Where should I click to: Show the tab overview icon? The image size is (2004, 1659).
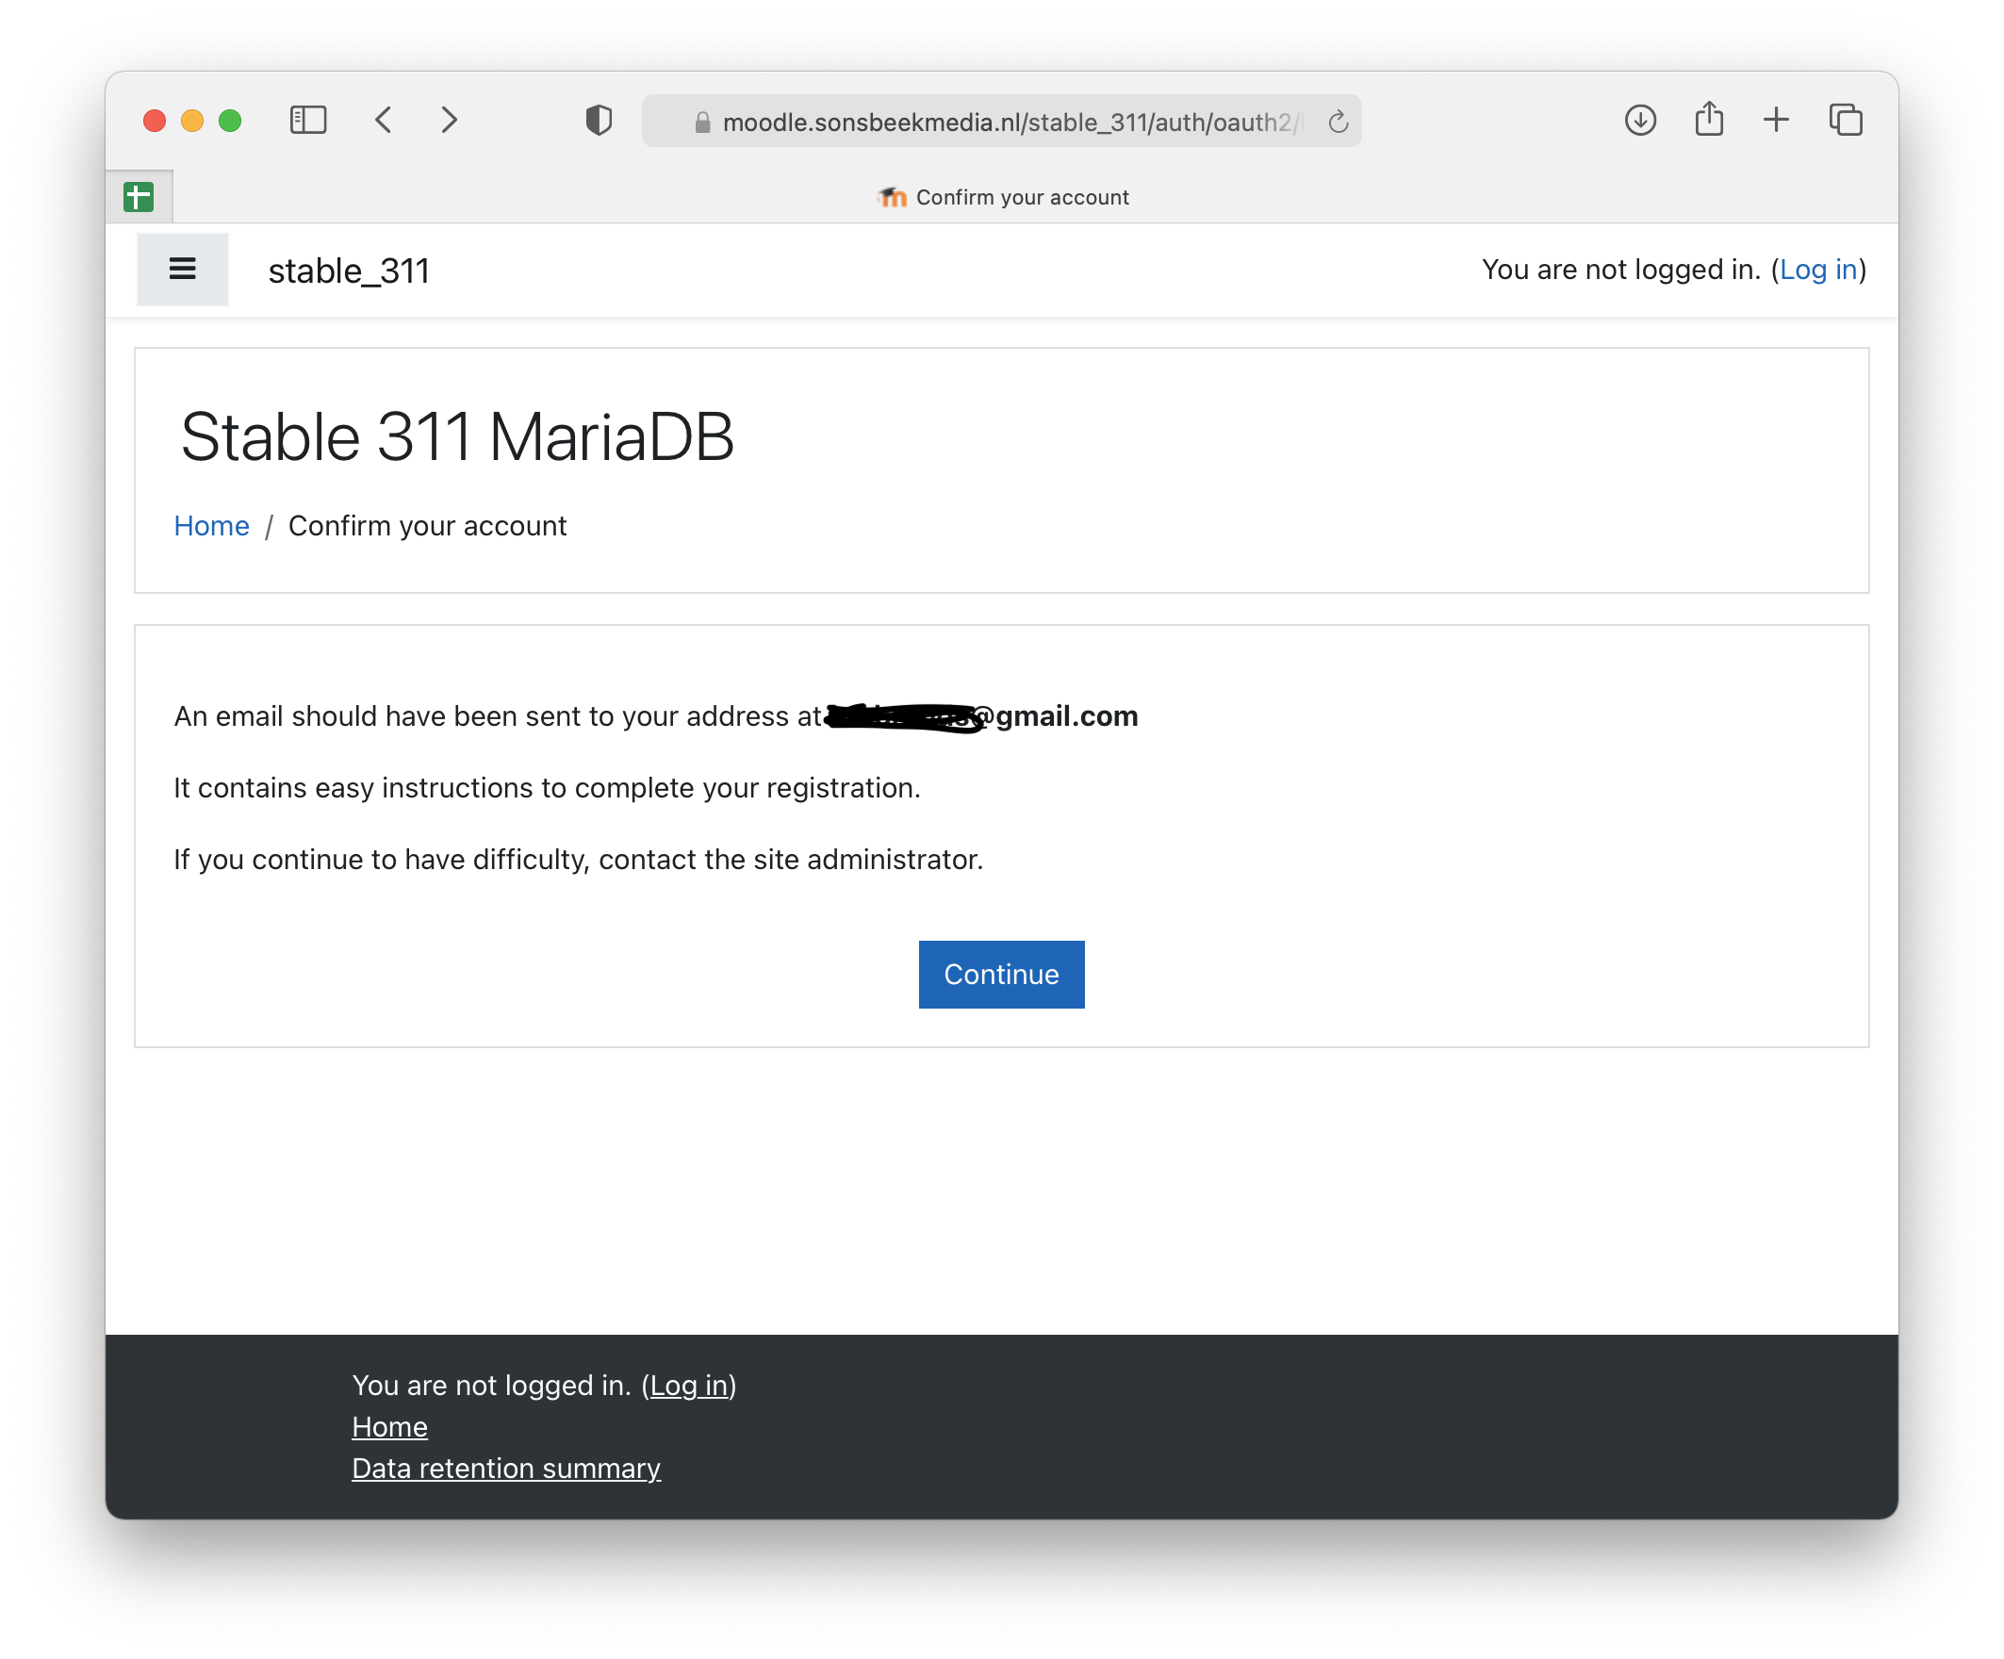pos(1846,121)
